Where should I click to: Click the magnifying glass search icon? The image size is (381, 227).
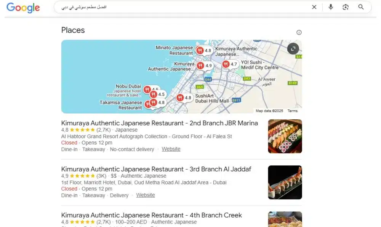pyautogui.click(x=361, y=7)
